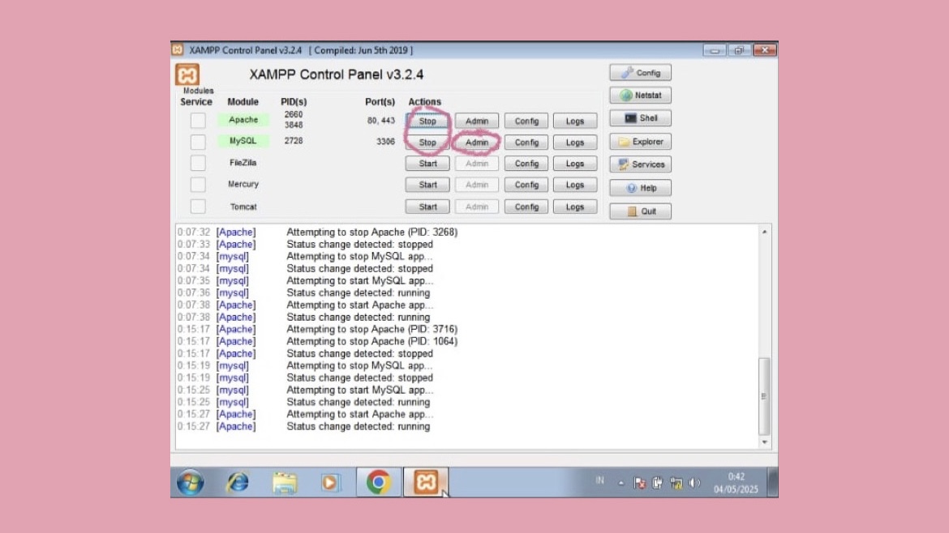Screen dimensions: 949x533
Task: Toggle the MySQL service checkbox
Action: pos(198,142)
